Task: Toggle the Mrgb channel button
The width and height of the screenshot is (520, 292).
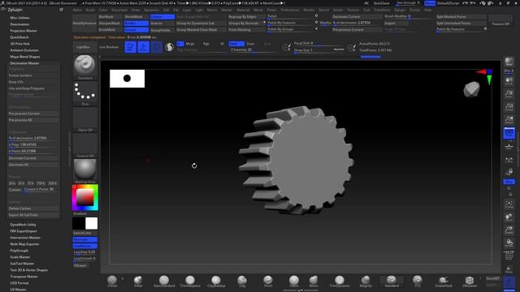Action: tap(190, 44)
